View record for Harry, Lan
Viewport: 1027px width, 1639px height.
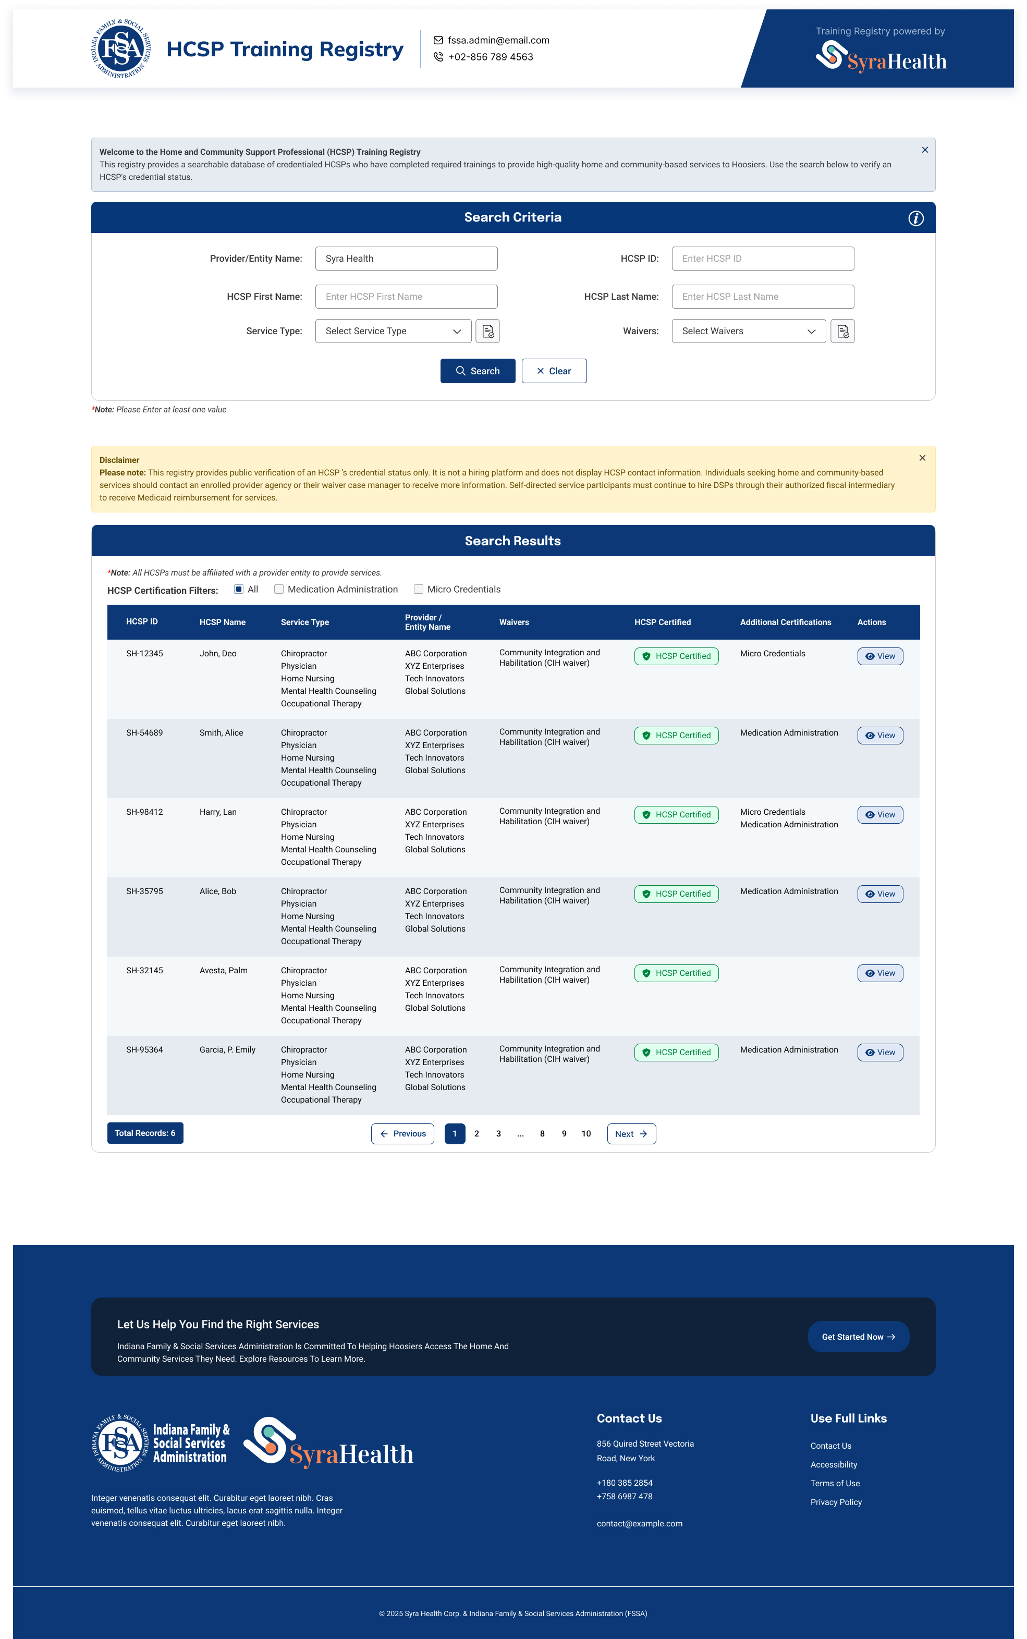tap(879, 815)
